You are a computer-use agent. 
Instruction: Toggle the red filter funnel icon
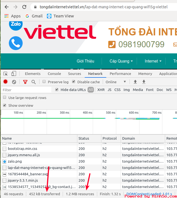pos(25,82)
